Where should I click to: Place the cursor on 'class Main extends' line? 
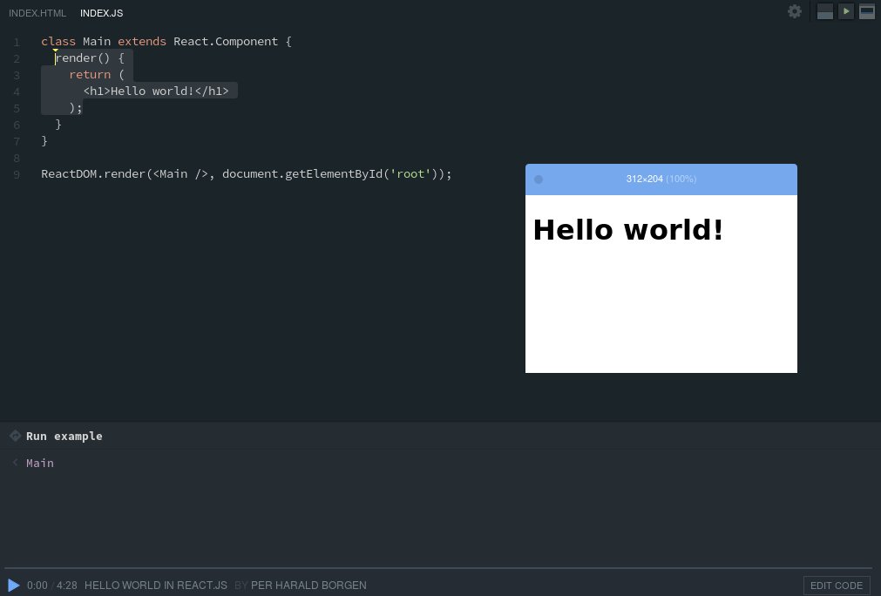(x=166, y=42)
